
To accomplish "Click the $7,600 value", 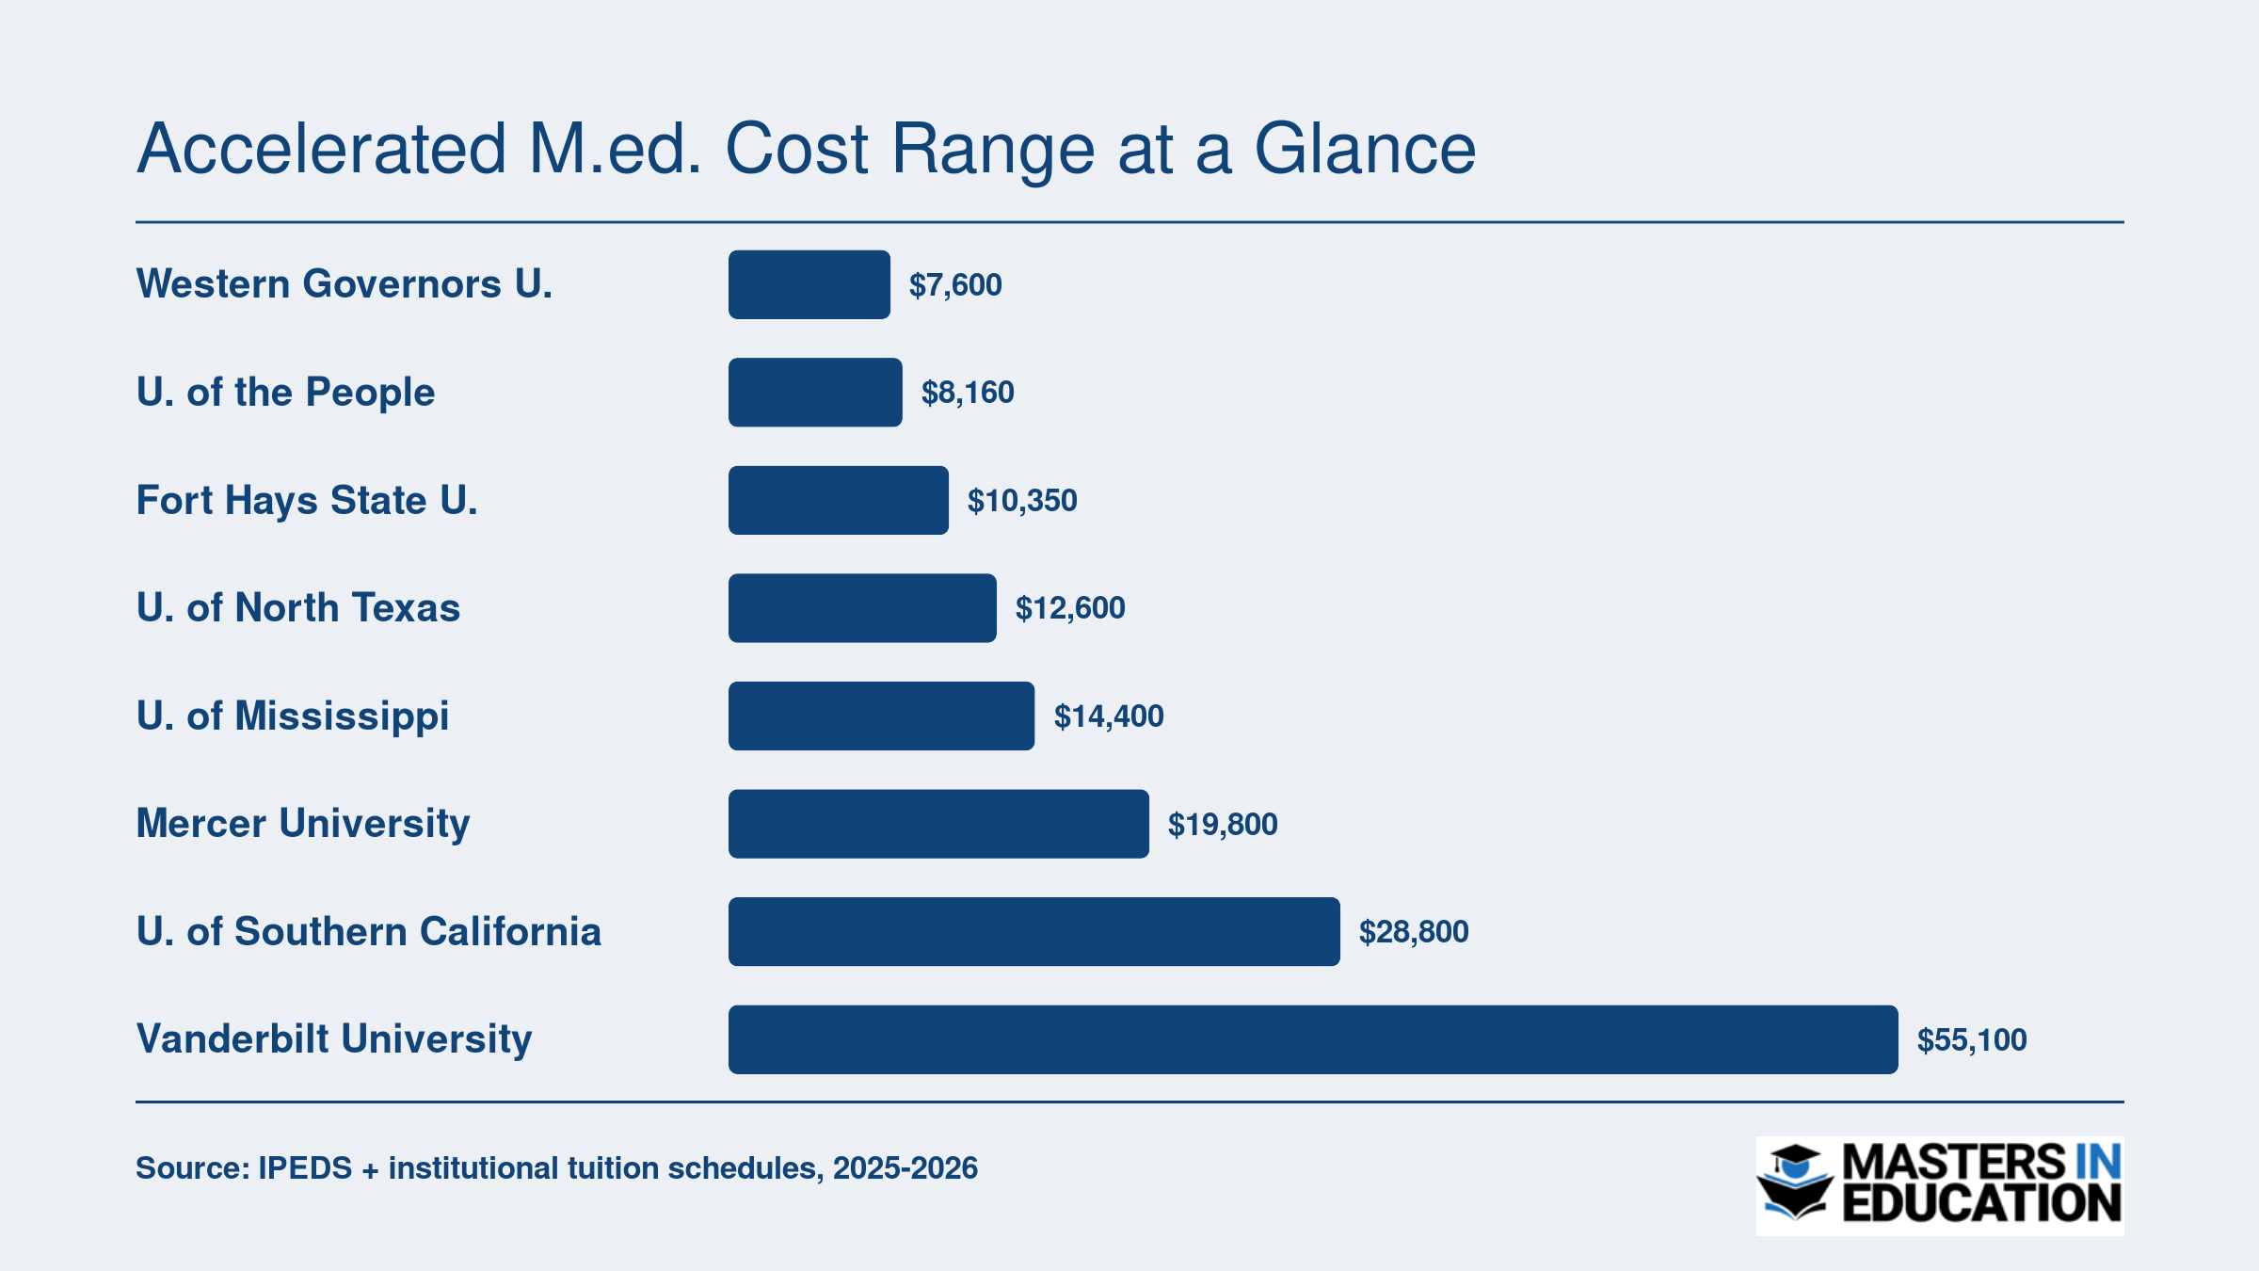I will (955, 285).
